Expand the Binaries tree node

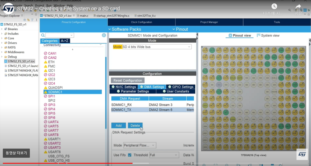click(x=2, y=29)
